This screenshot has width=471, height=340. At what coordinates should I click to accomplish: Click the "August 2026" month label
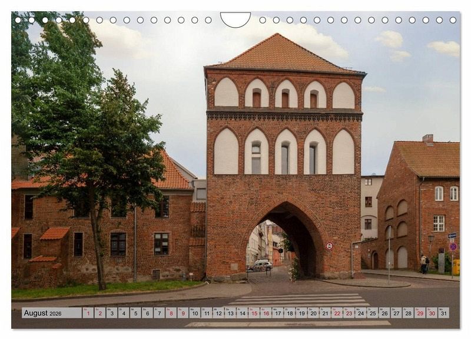click(42, 313)
